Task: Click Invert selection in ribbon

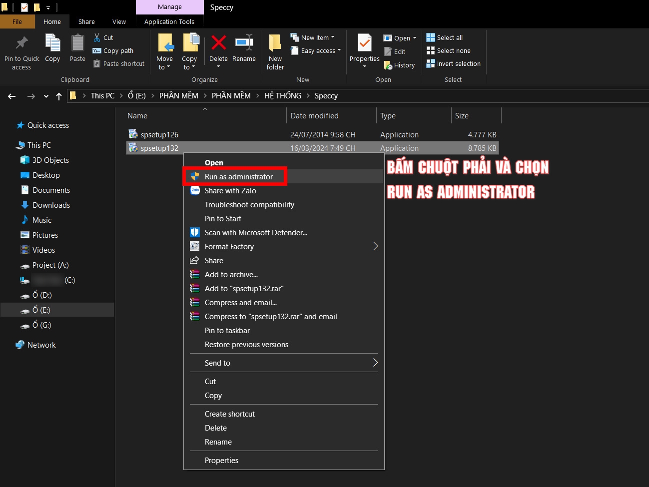Action: (454, 63)
